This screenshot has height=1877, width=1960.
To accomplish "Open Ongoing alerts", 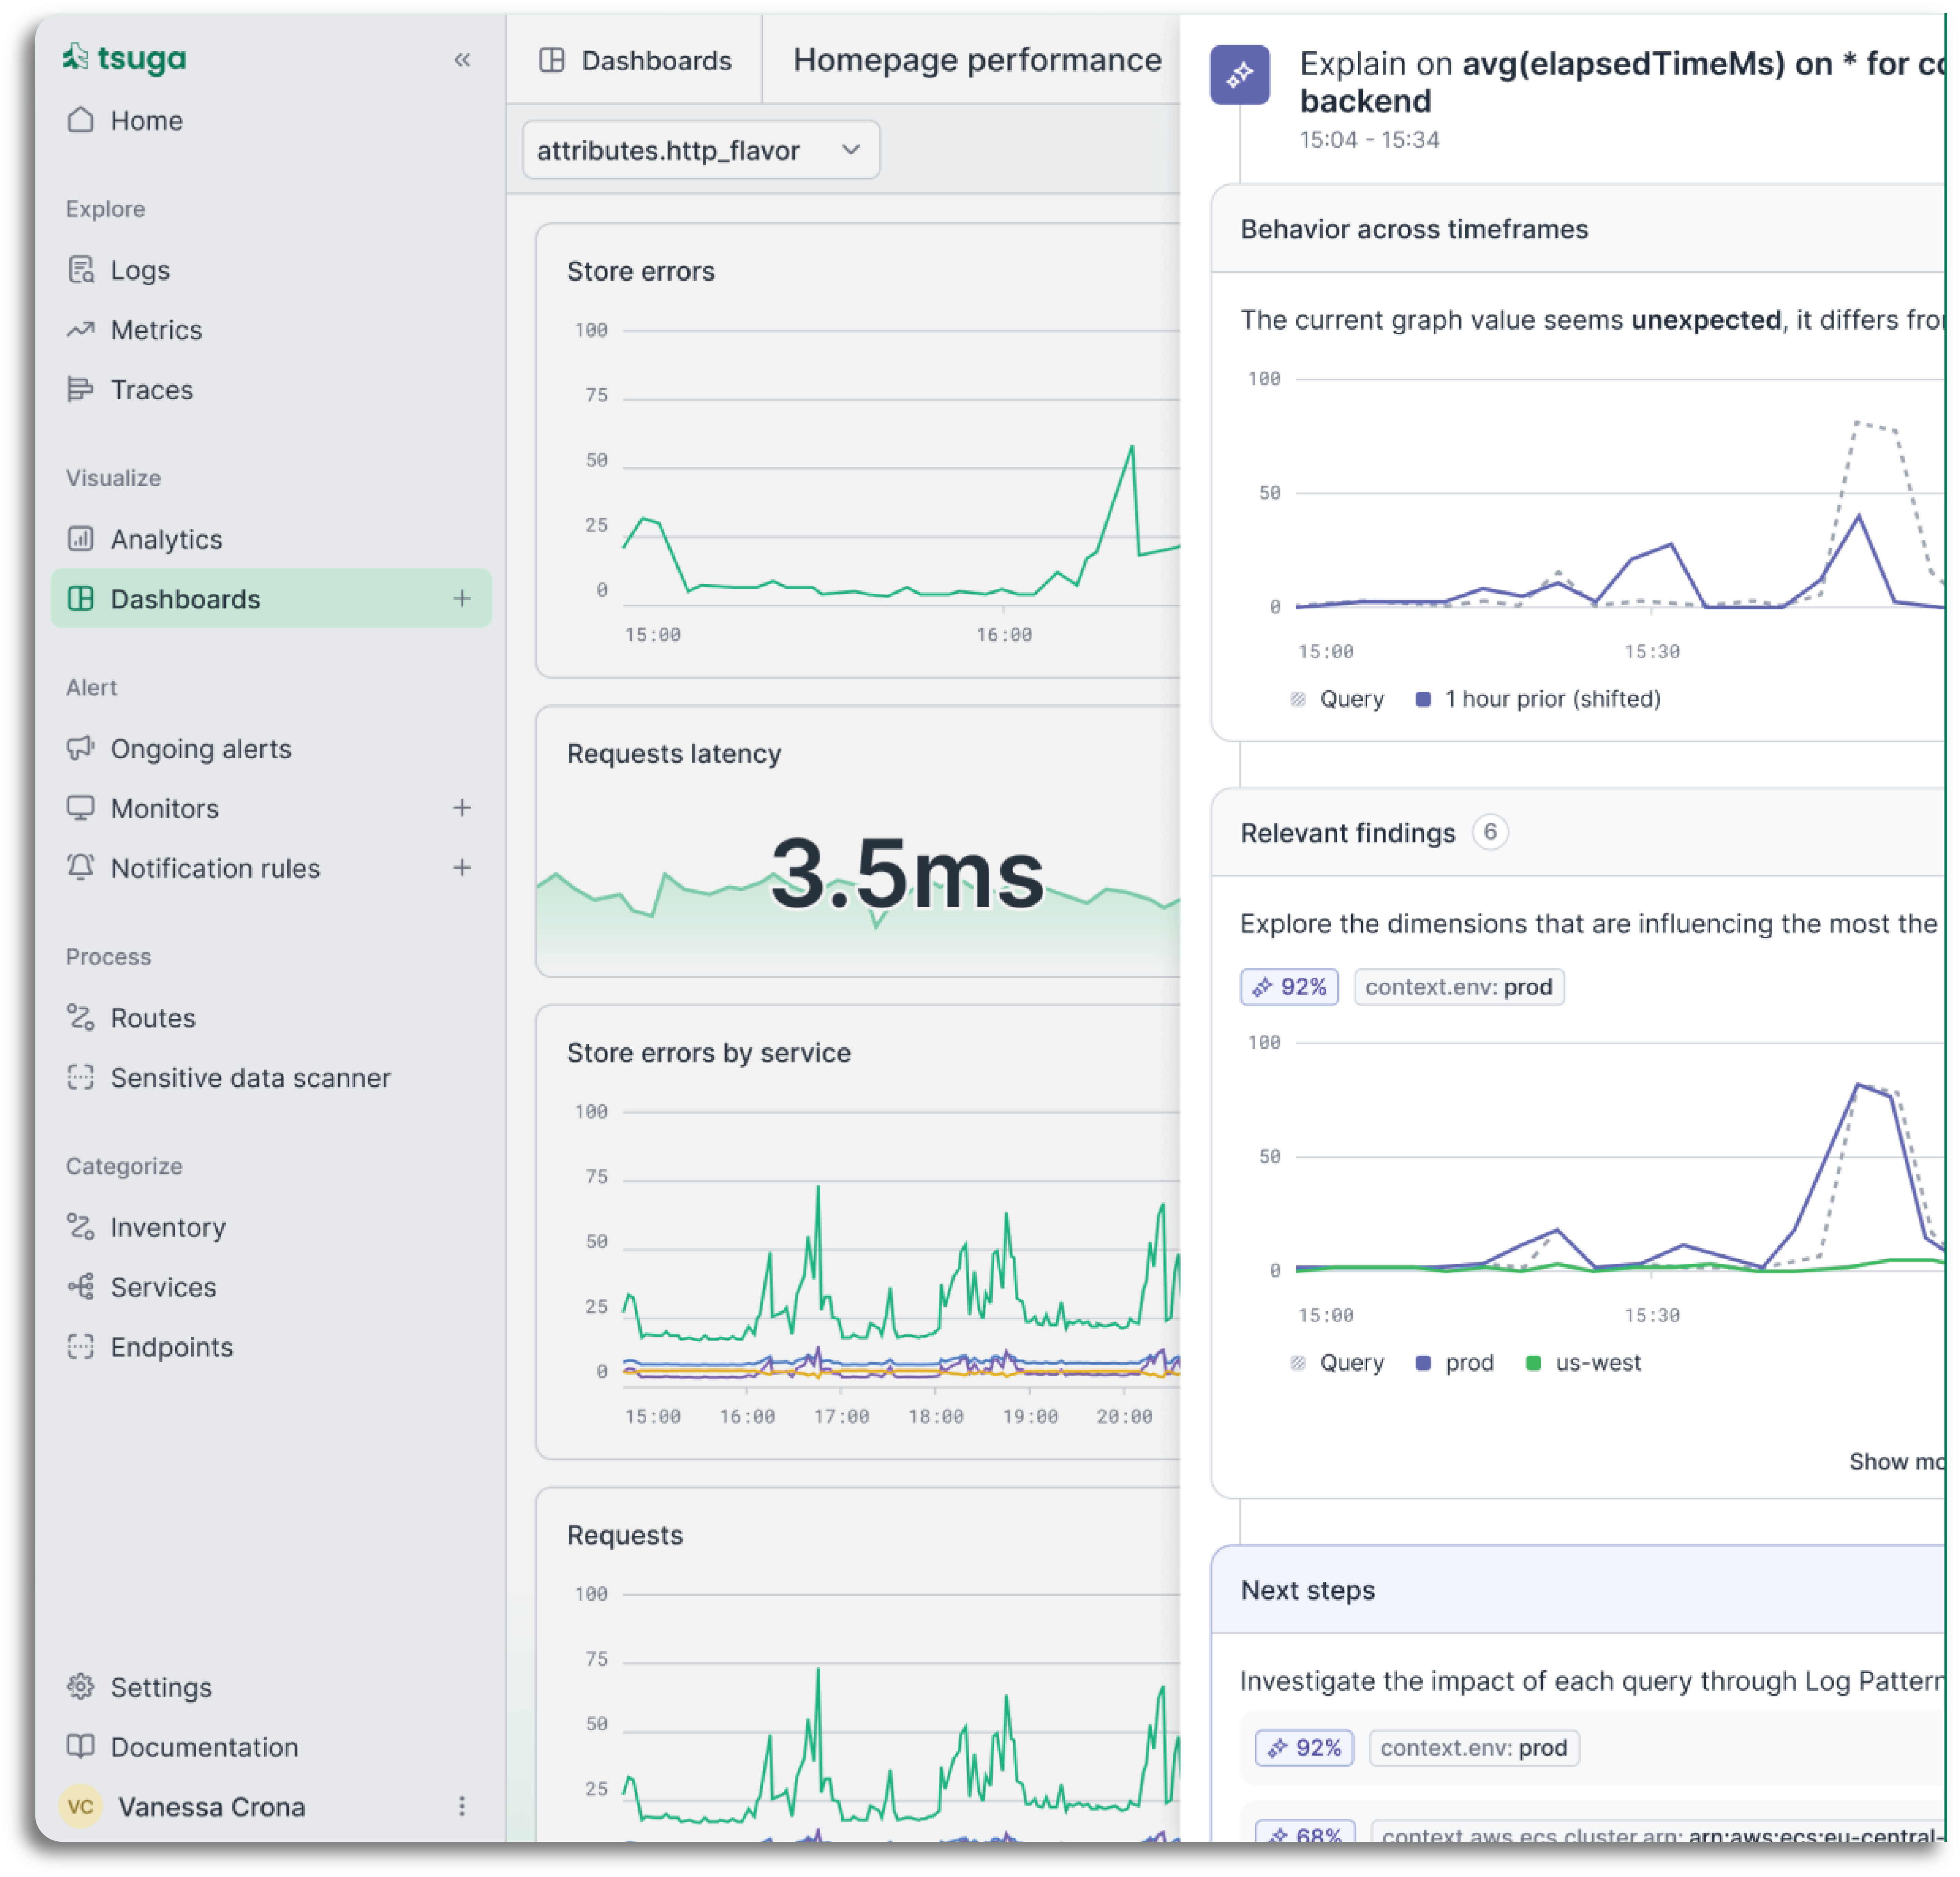I will point(201,749).
